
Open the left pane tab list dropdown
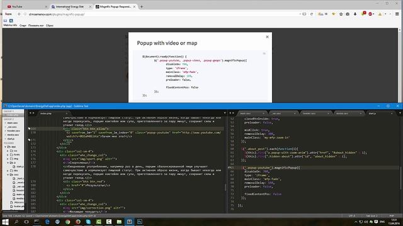click(225, 113)
